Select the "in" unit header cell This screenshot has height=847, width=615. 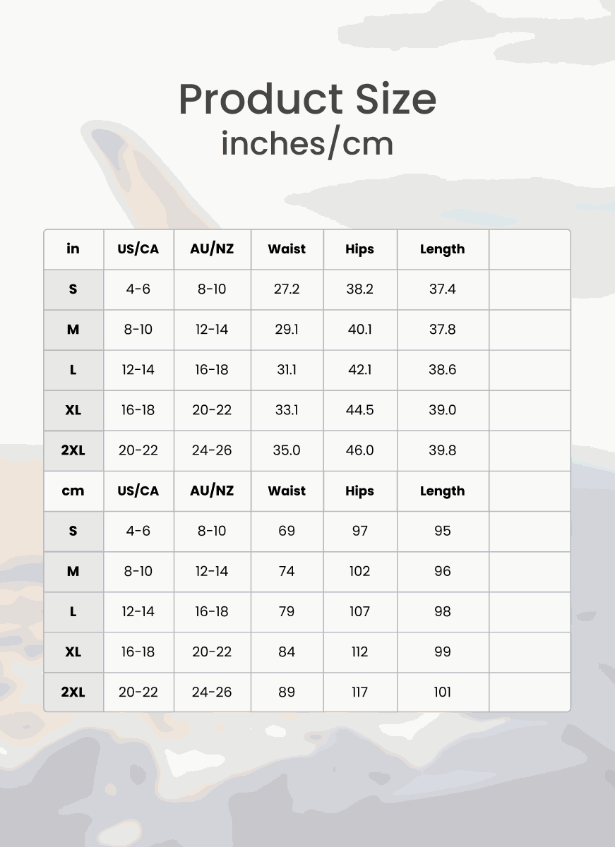click(x=73, y=249)
